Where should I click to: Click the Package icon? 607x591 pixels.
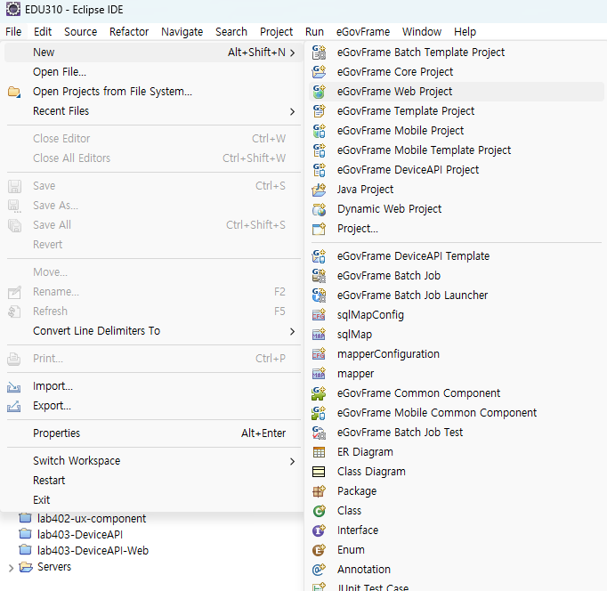tap(319, 491)
